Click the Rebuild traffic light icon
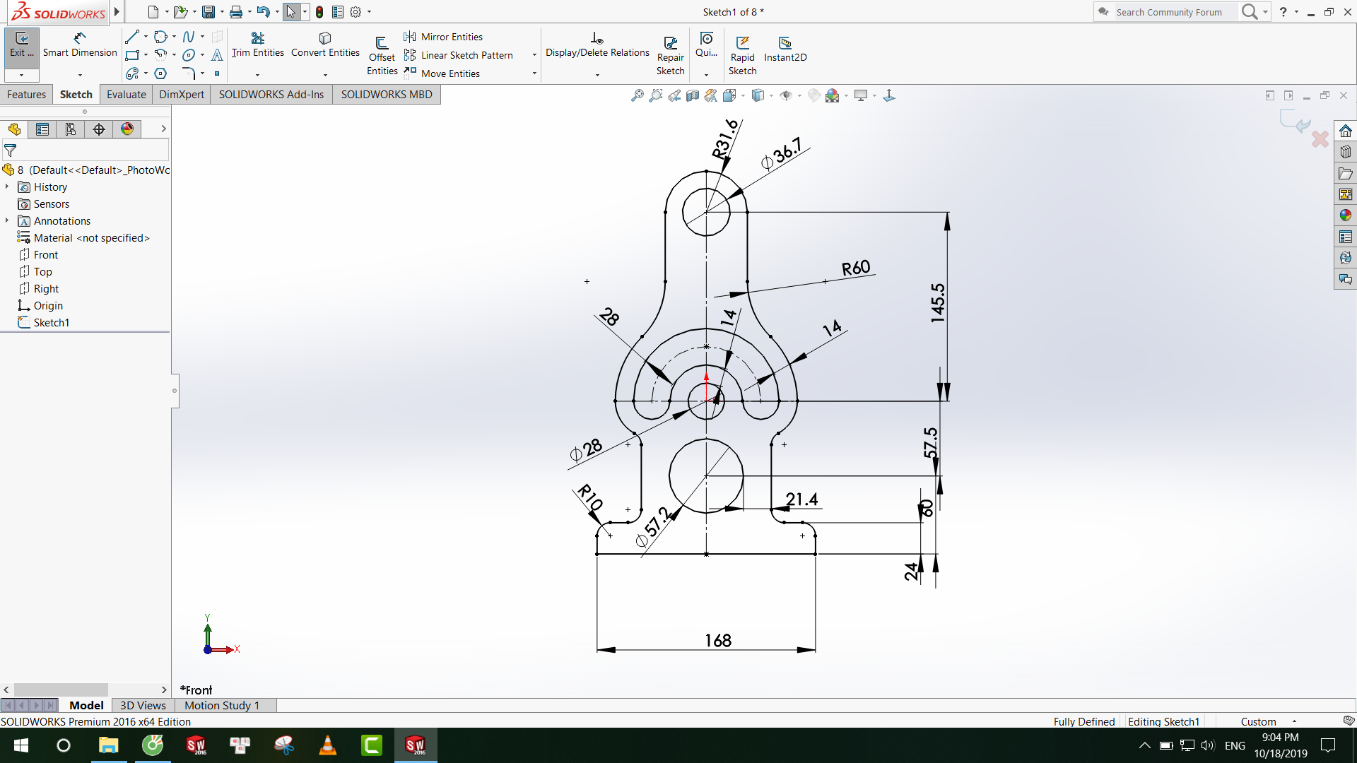The width and height of the screenshot is (1357, 763). pos(319,12)
